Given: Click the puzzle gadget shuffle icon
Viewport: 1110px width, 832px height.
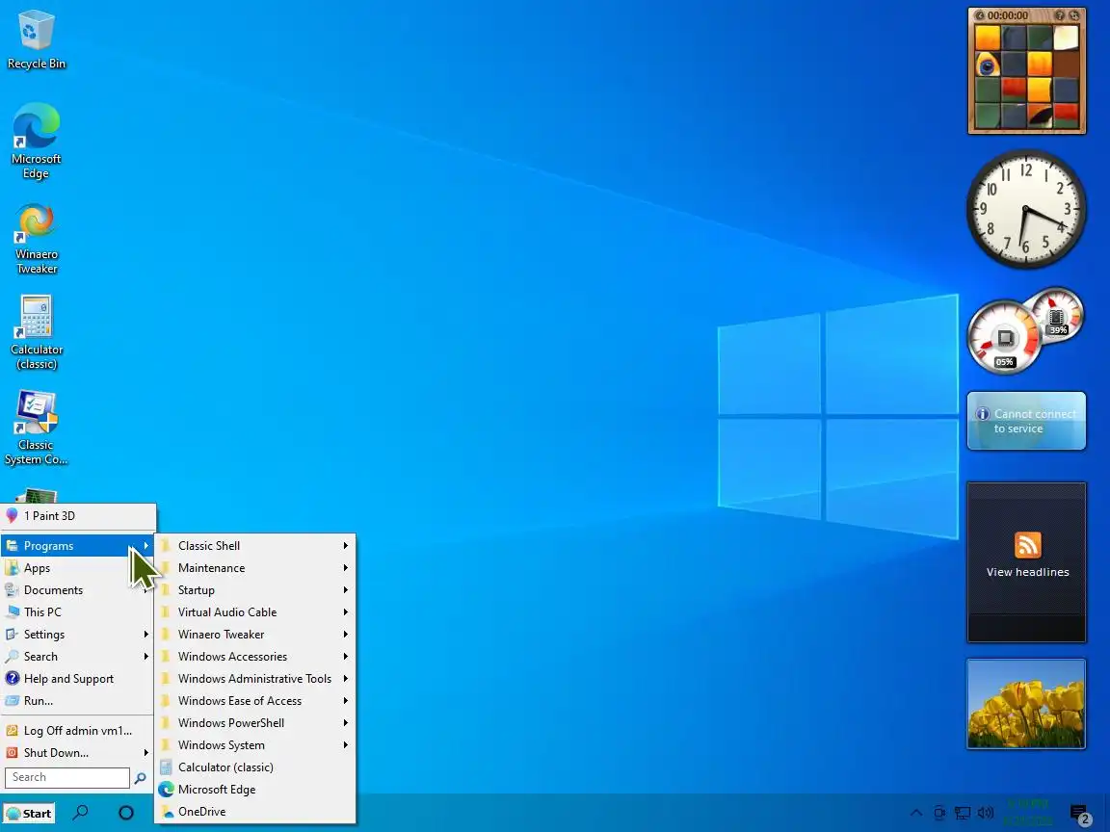Looking at the screenshot, I should tap(1074, 14).
